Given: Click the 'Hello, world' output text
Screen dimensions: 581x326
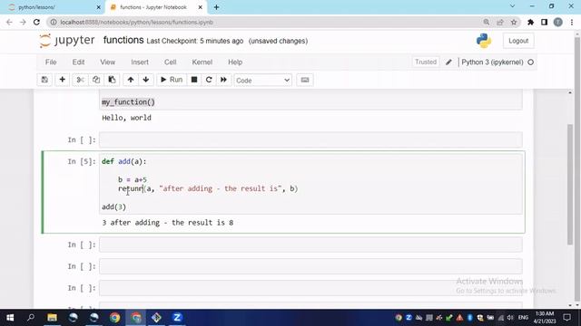Looking at the screenshot, I should click(126, 118).
